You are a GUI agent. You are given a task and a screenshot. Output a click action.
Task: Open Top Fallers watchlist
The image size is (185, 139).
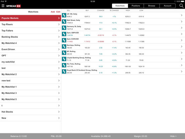pyautogui.click(x=30, y=31)
